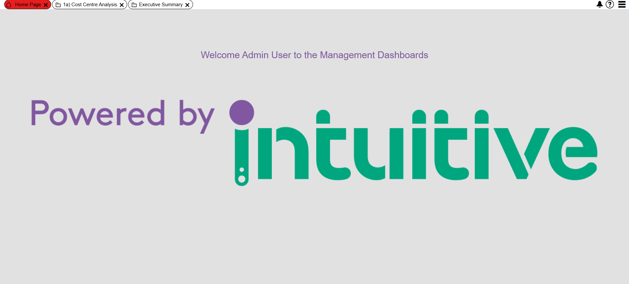This screenshot has width=629, height=284.
Task: Close the 1a) Cost Centre Analysis tab
Action: pyautogui.click(x=122, y=5)
